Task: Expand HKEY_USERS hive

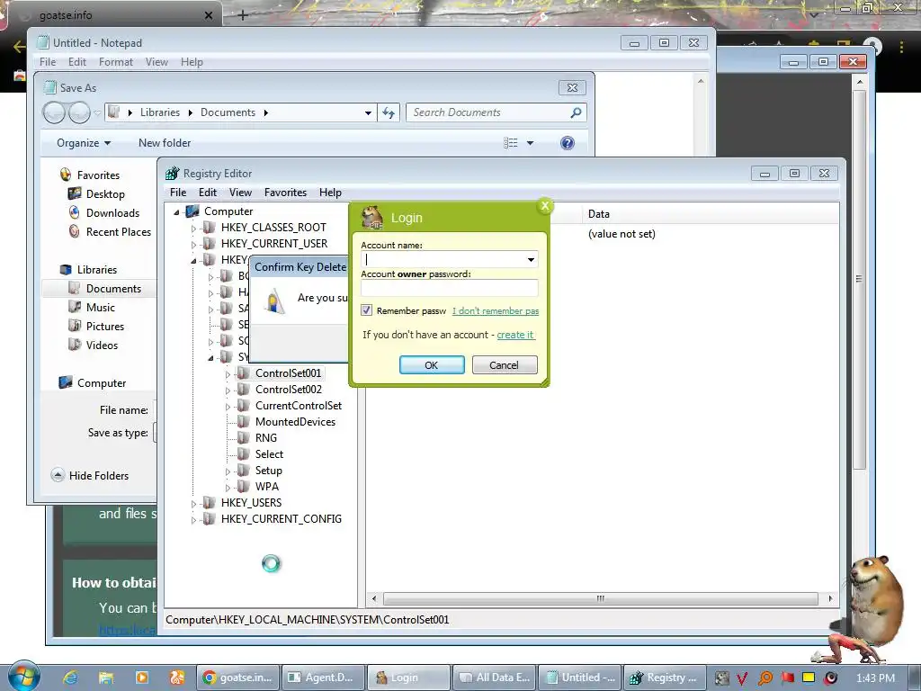Action: click(193, 504)
